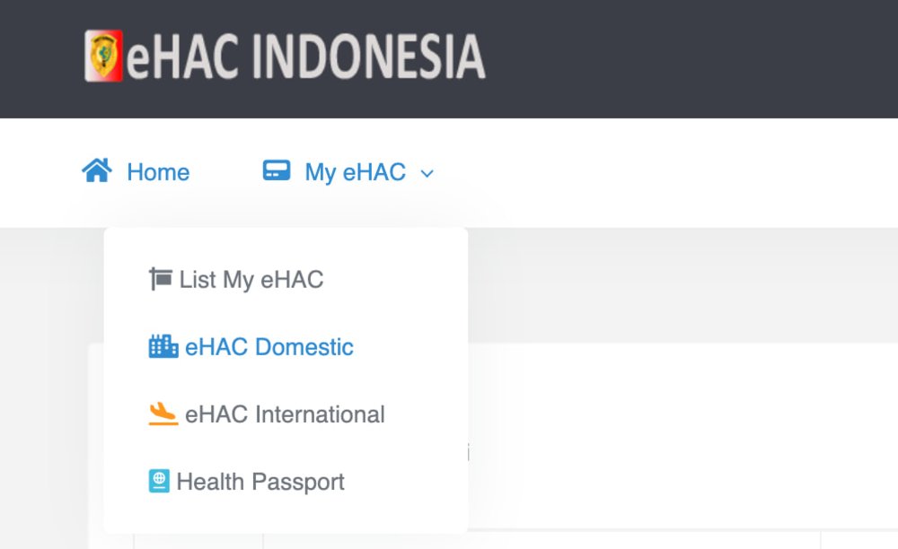Choose Health Passport from the dropdown
898x549 pixels.
point(260,481)
